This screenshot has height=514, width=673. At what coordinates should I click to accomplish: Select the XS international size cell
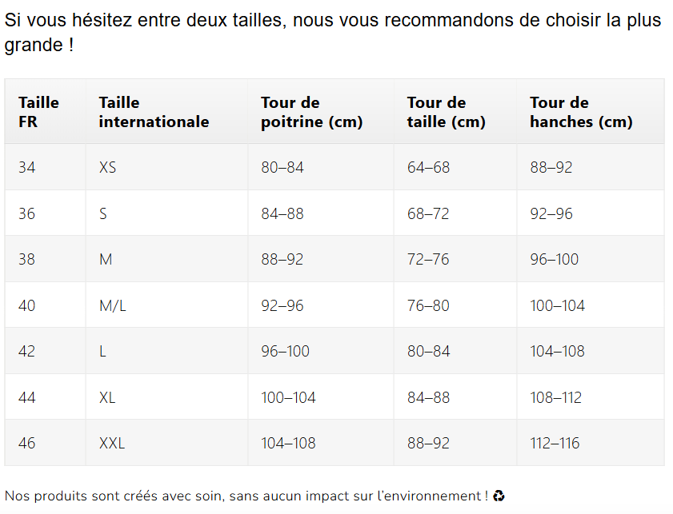[107, 168]
